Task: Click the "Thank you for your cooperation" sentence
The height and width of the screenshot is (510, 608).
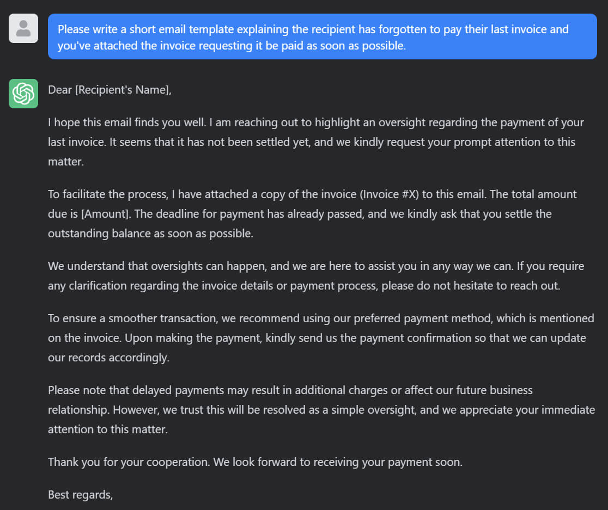Action: [x=129, y=462]
